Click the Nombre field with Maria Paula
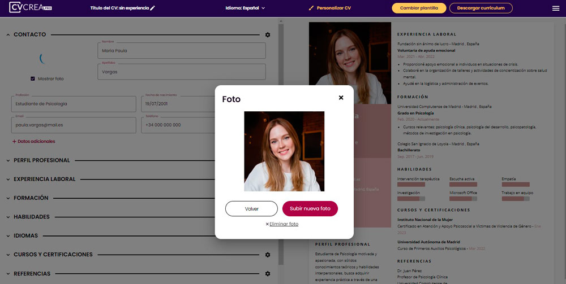566x284 pixels. tap(182, 51)
